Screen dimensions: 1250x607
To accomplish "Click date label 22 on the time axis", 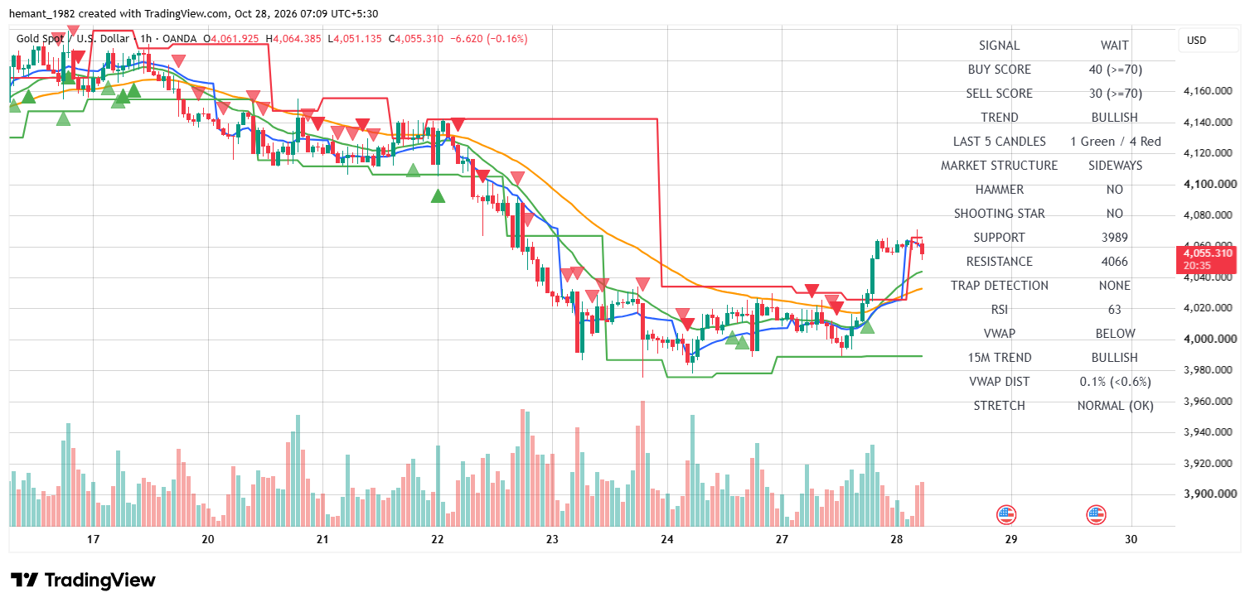I will 438,539.
